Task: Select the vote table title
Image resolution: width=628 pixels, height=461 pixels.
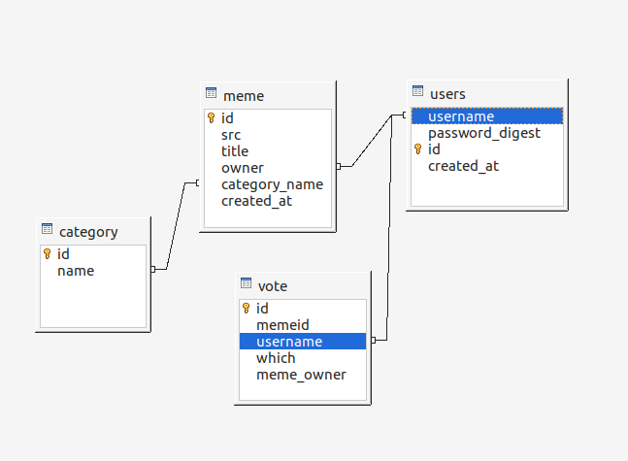Action: pos(273,286)
